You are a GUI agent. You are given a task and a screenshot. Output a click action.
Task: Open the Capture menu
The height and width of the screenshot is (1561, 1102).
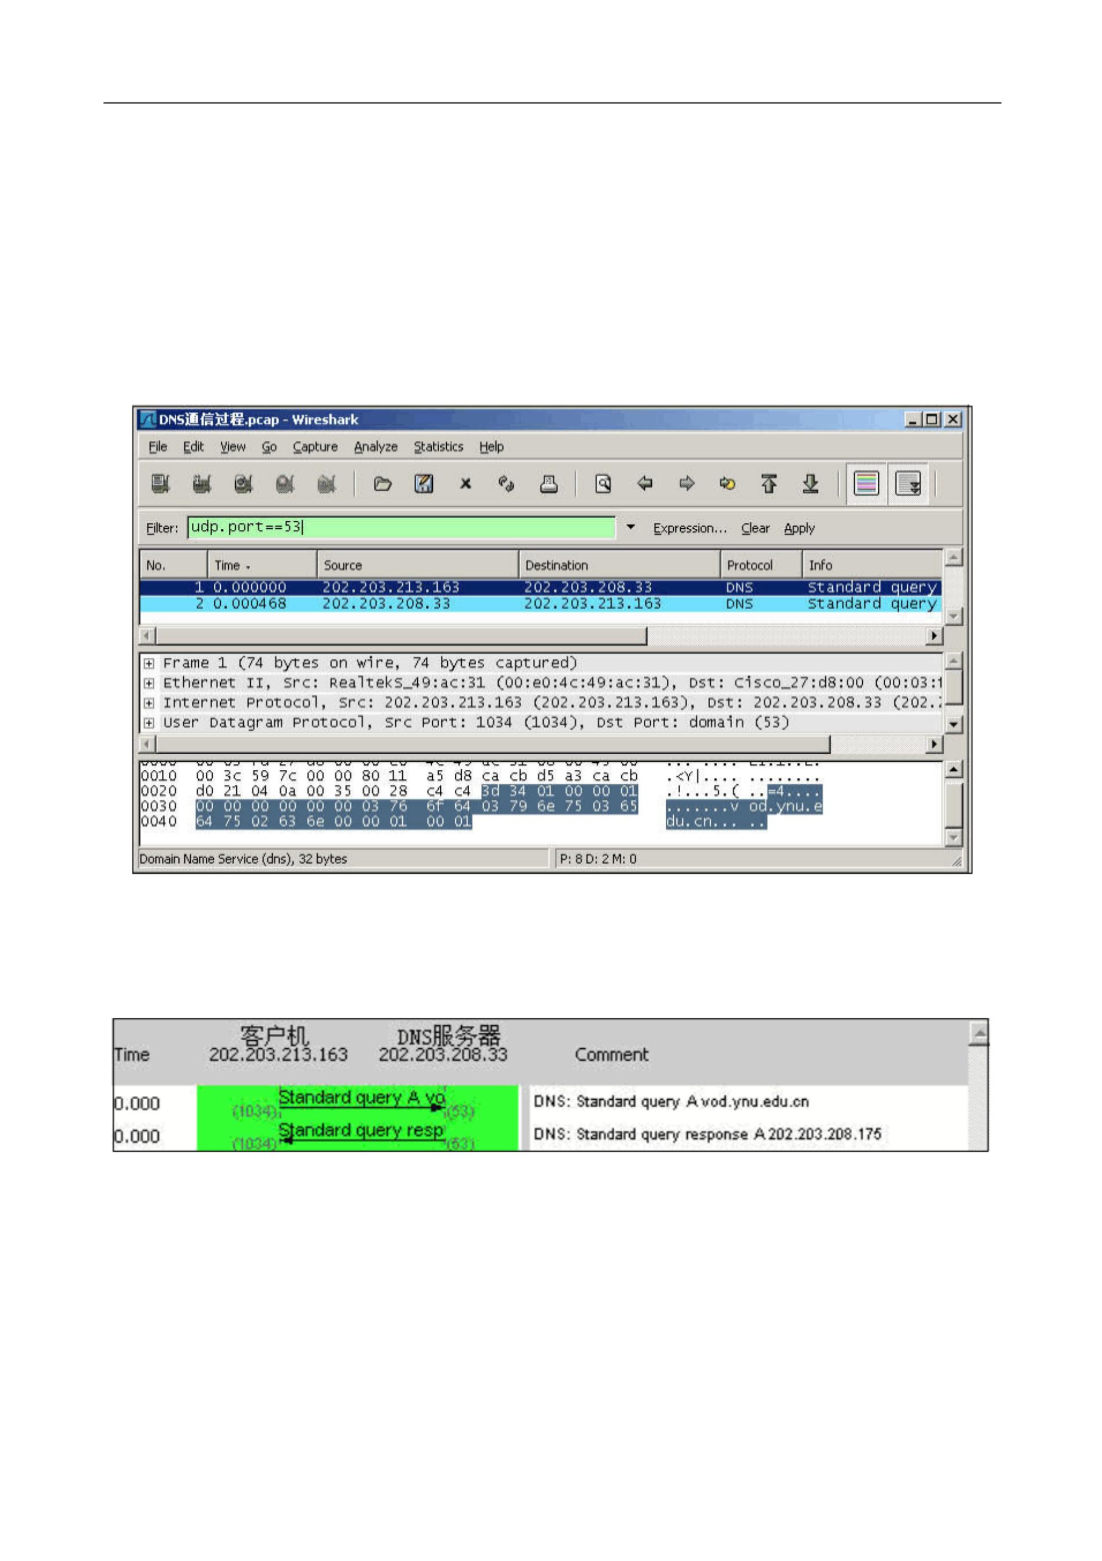click(x=316, y=447)
